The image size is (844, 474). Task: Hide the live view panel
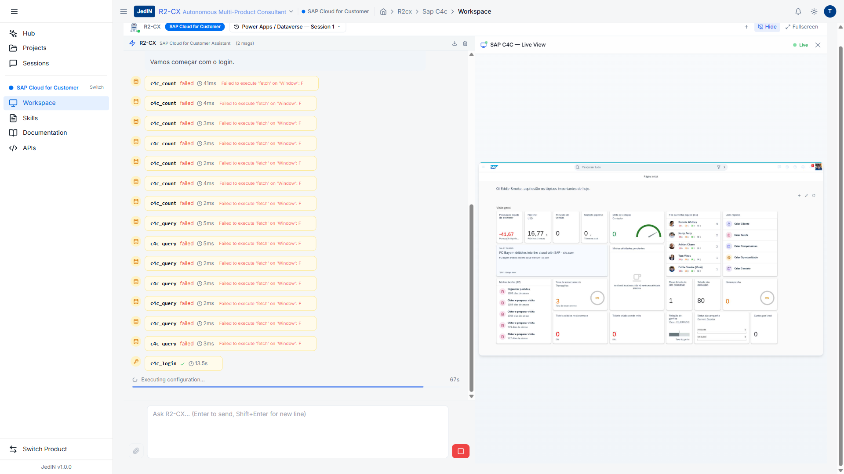pyautogui.click(x=767, y=27)
